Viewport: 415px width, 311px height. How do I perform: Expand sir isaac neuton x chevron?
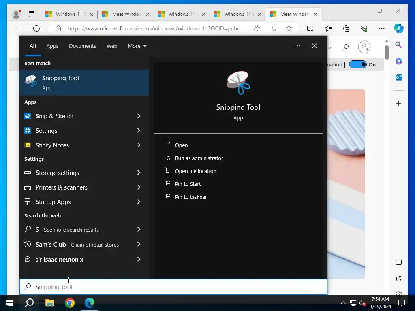coord(139,259)
